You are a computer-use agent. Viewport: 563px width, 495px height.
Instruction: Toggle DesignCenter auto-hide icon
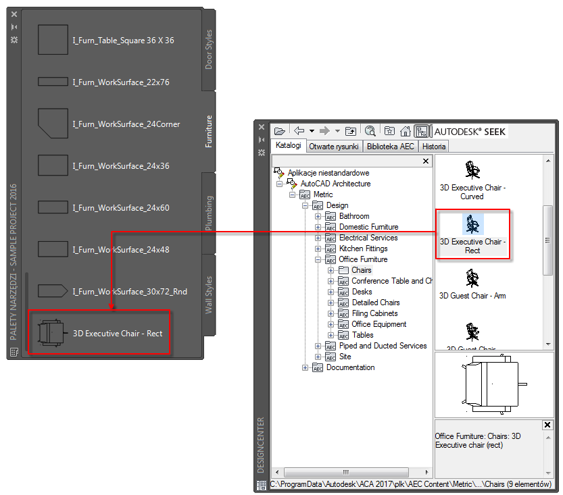pyautogui.click(x=262, y=140)
